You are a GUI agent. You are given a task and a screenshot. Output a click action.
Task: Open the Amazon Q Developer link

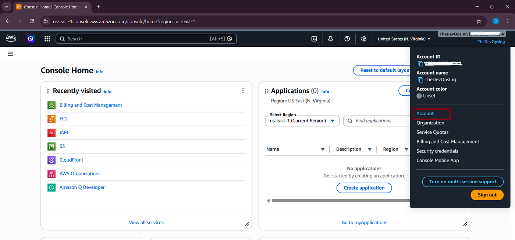82,187
